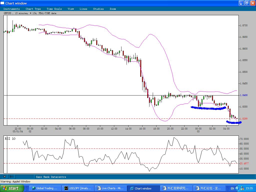The image size is (256, 192).
Task: Click the 03/01/04 date label on time axis
Action: coord(18,131)
